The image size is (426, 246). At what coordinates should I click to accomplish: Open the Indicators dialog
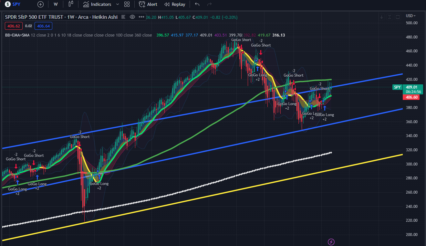[97, 4]
